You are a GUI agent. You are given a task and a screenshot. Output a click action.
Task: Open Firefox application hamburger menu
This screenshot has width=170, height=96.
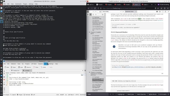[x=168, y=8]
